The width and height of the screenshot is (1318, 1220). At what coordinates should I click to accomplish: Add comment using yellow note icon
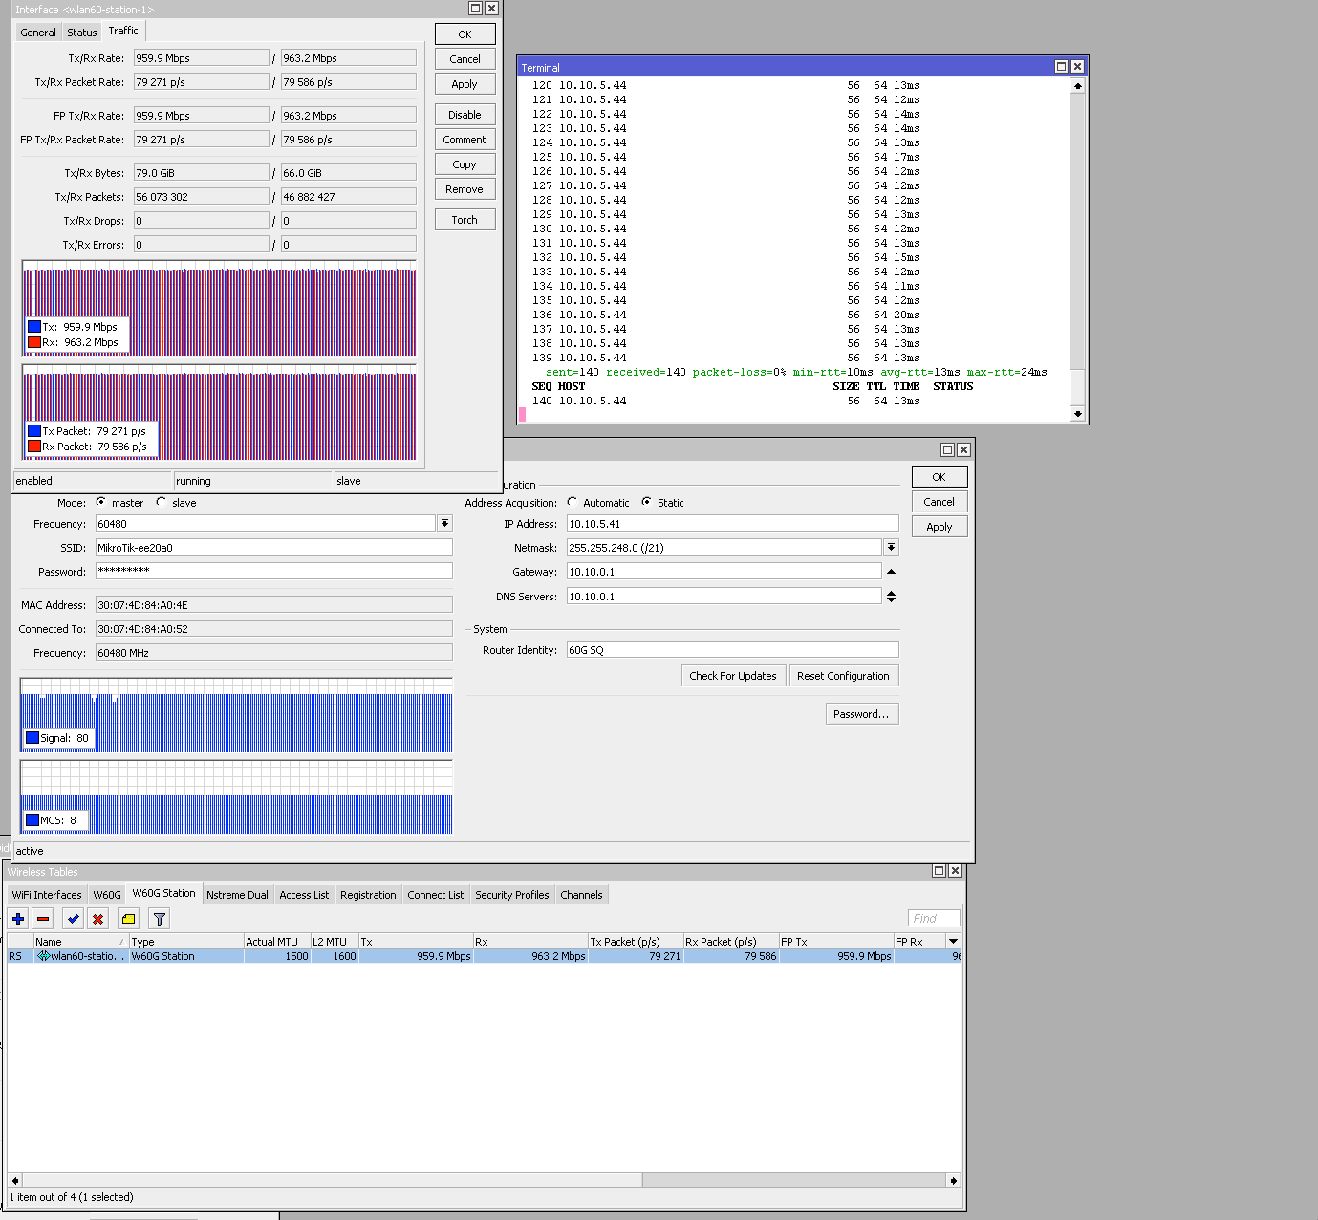point(128,919)
